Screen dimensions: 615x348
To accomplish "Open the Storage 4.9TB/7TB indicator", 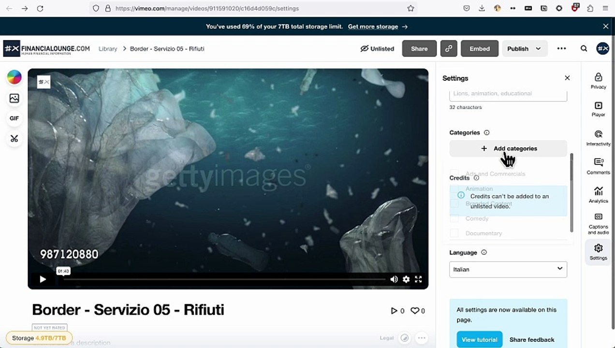I will pos(39,338).
